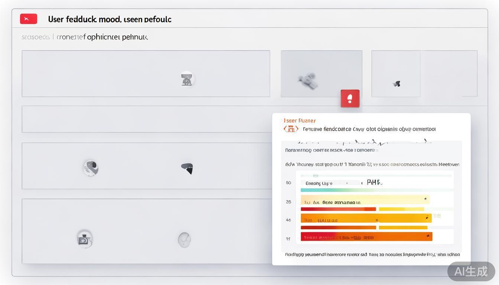Click the camera icon in the bottom panel
The height and width of the screenshot is (285, 499).
(x=85, y=239)
